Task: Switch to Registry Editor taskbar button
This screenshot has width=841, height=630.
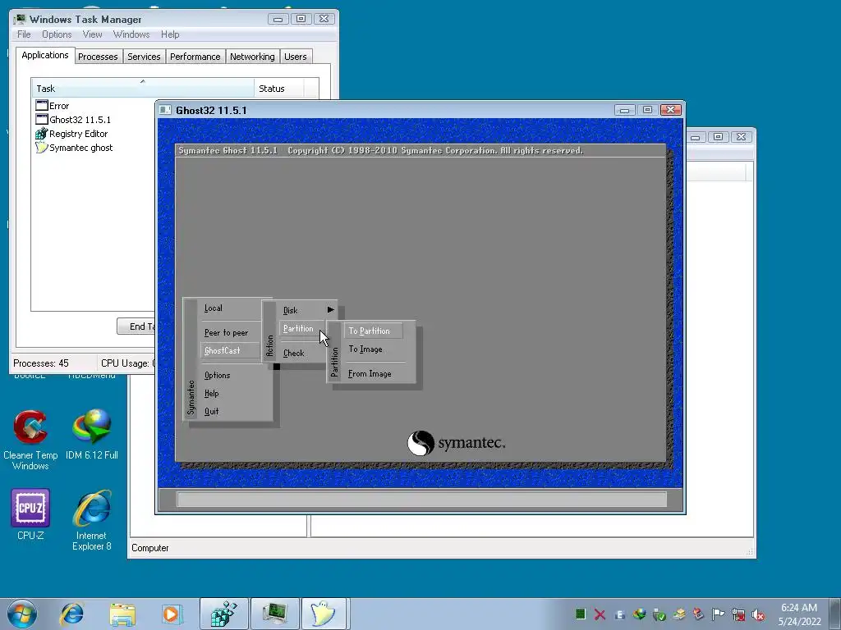Action: 223,614
